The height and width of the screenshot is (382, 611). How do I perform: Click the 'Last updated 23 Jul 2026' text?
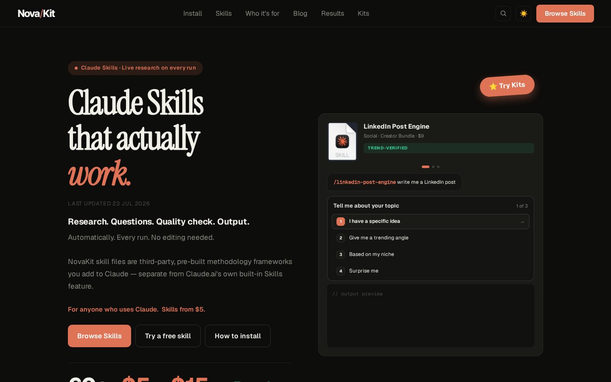click(x=109, y=204)
